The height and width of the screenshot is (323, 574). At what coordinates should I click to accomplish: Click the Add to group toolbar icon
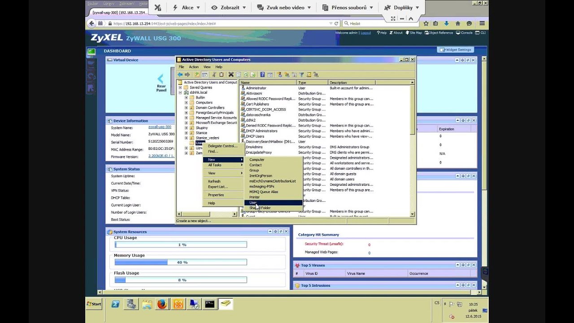316,74
